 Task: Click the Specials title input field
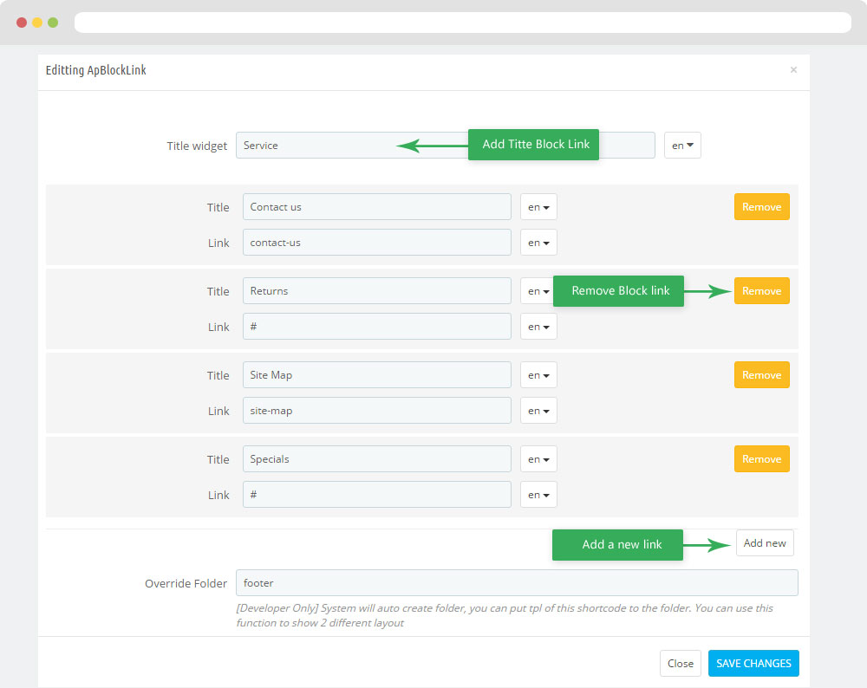click(x=376, y=459)
